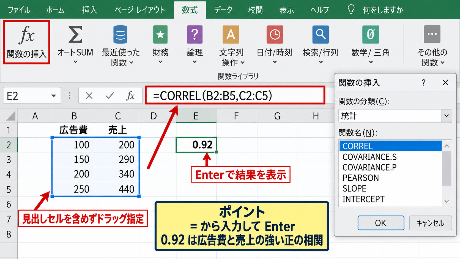This screenshot has height=259, width=460.
Task: Open the Name Box E2 dropdown arrow
Action: [x=54, y=96]
